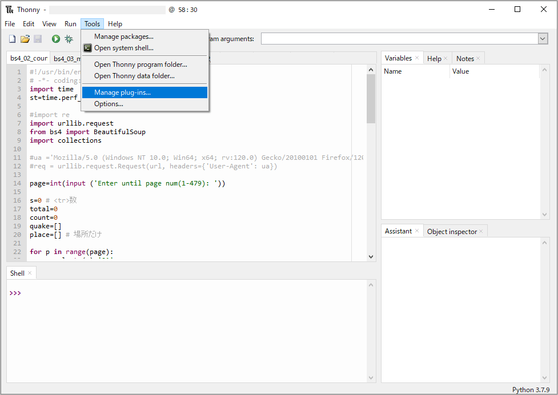Viewport: 558px width, 395px height.
Task: Click terminal icon beside Open system shell
Action: 87,47
